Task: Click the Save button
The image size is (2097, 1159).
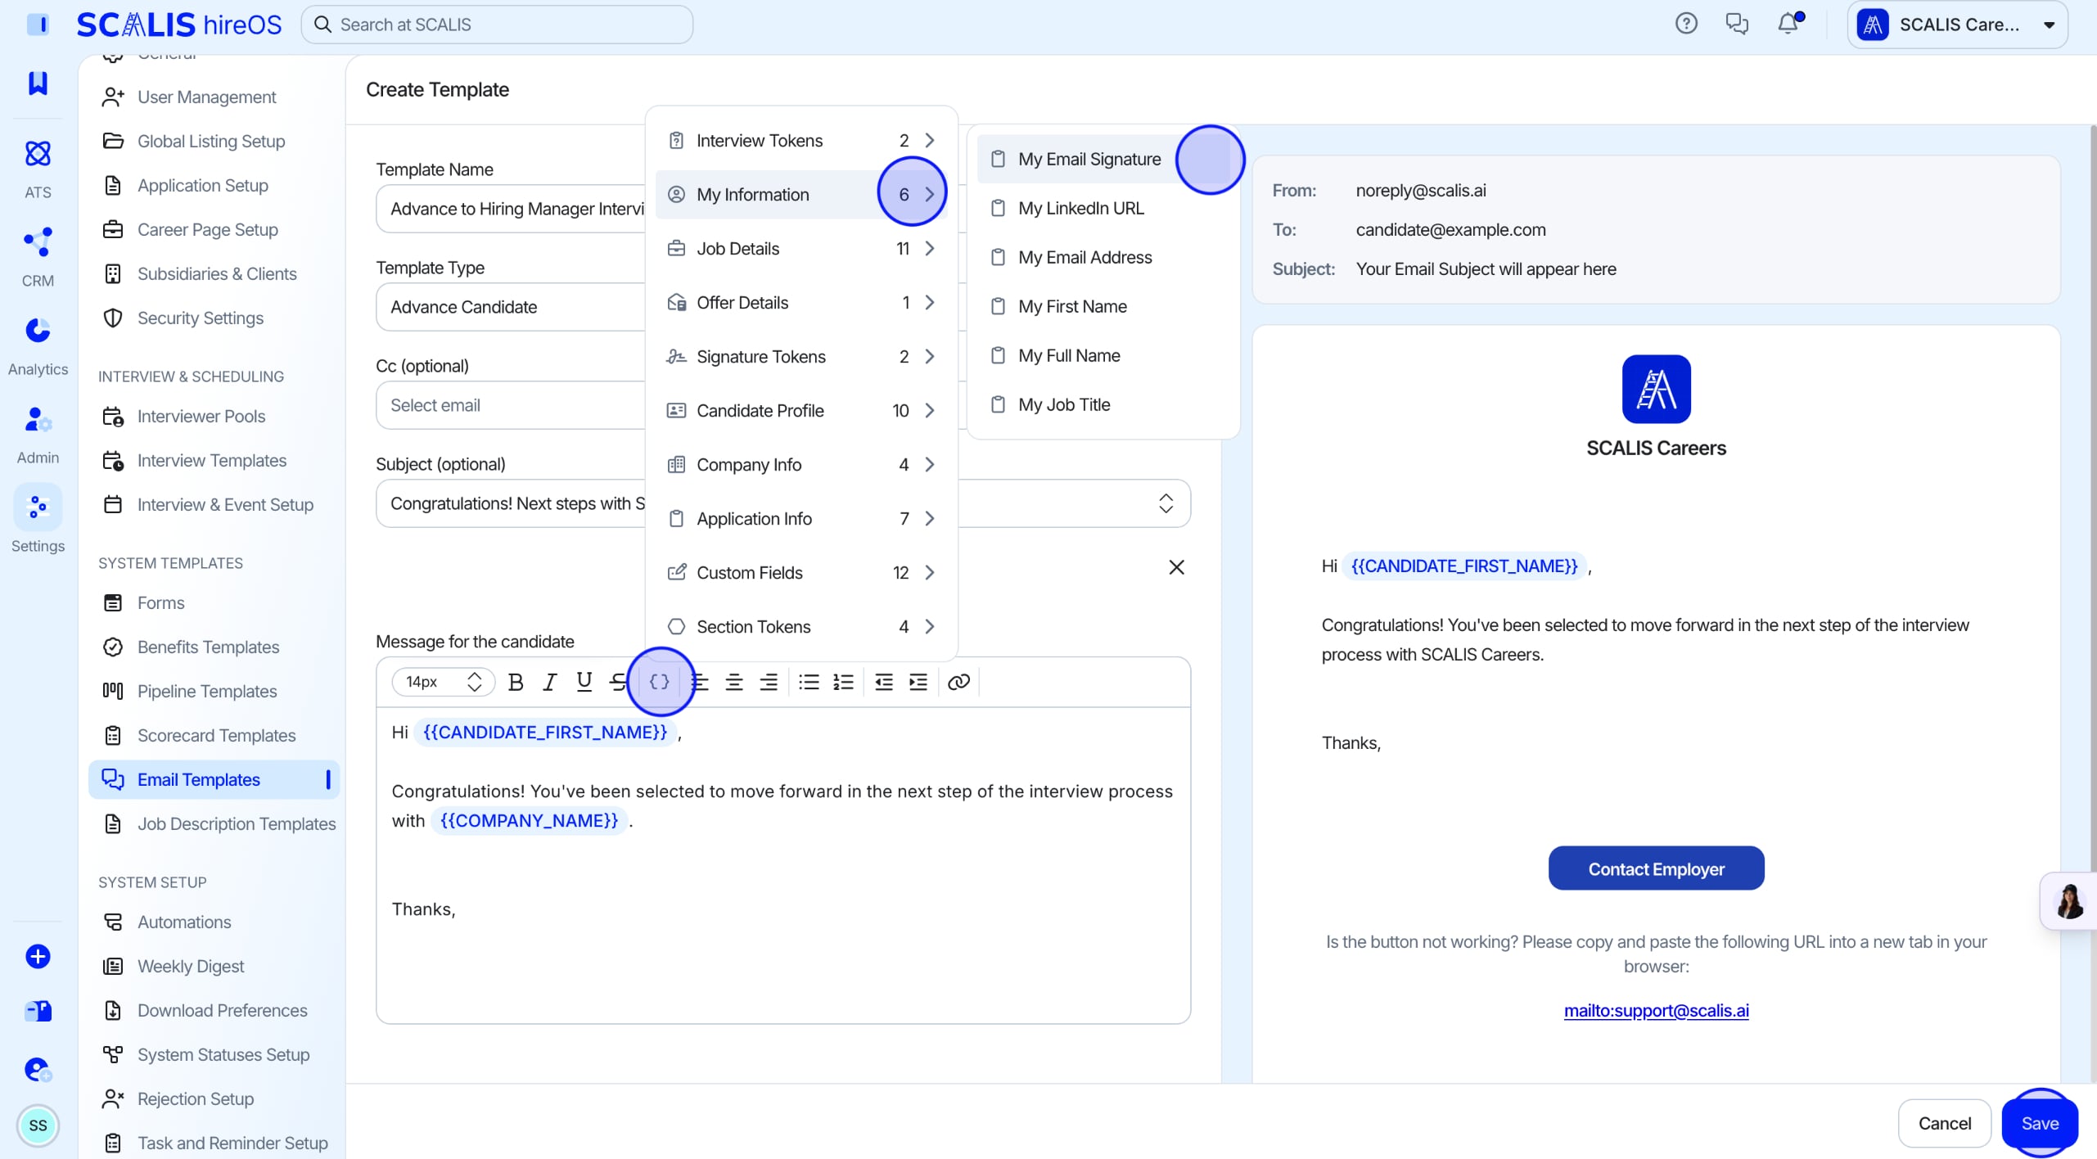Action: [x=2040, y=1123]
